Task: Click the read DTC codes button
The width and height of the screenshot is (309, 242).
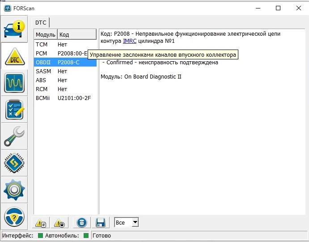Action: [41, 223]
